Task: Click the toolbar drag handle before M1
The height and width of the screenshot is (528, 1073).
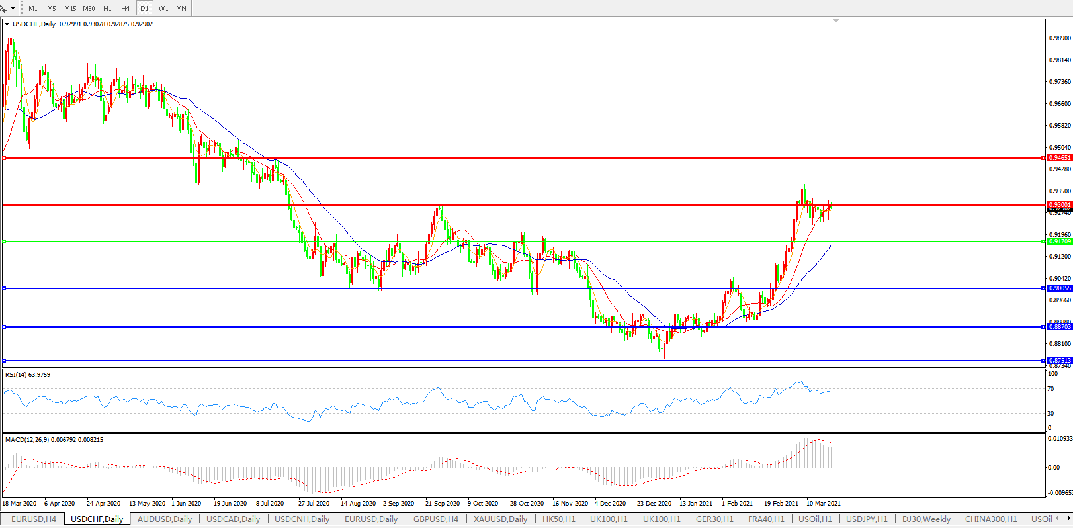Action: point(22,8)
